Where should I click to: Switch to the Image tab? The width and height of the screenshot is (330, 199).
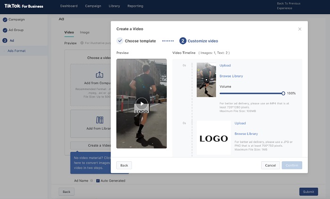[85, 33]
